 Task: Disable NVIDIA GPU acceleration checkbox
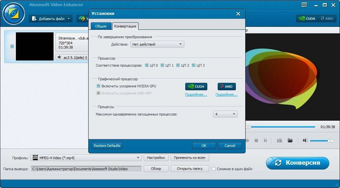tap(98, 86)
